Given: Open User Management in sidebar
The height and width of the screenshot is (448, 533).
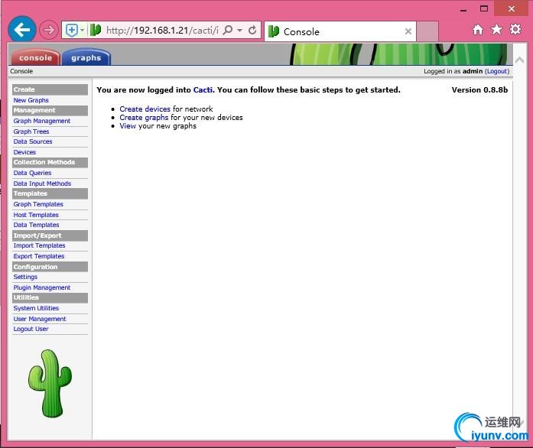Looking at the screenshot, I should [40, 319].
